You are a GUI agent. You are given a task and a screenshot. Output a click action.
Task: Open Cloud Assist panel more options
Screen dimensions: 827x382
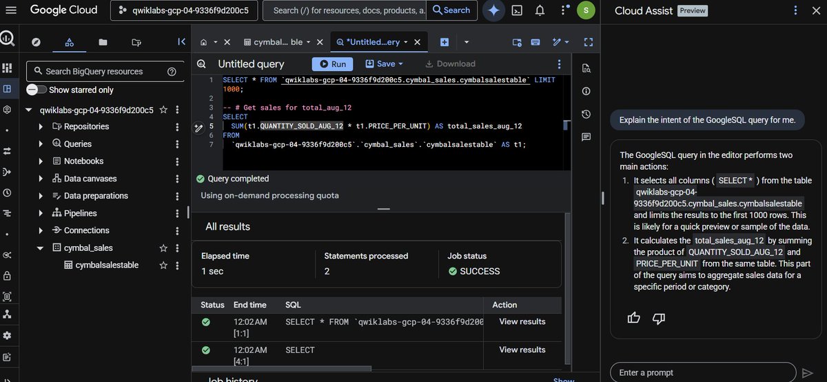[796, 10]
